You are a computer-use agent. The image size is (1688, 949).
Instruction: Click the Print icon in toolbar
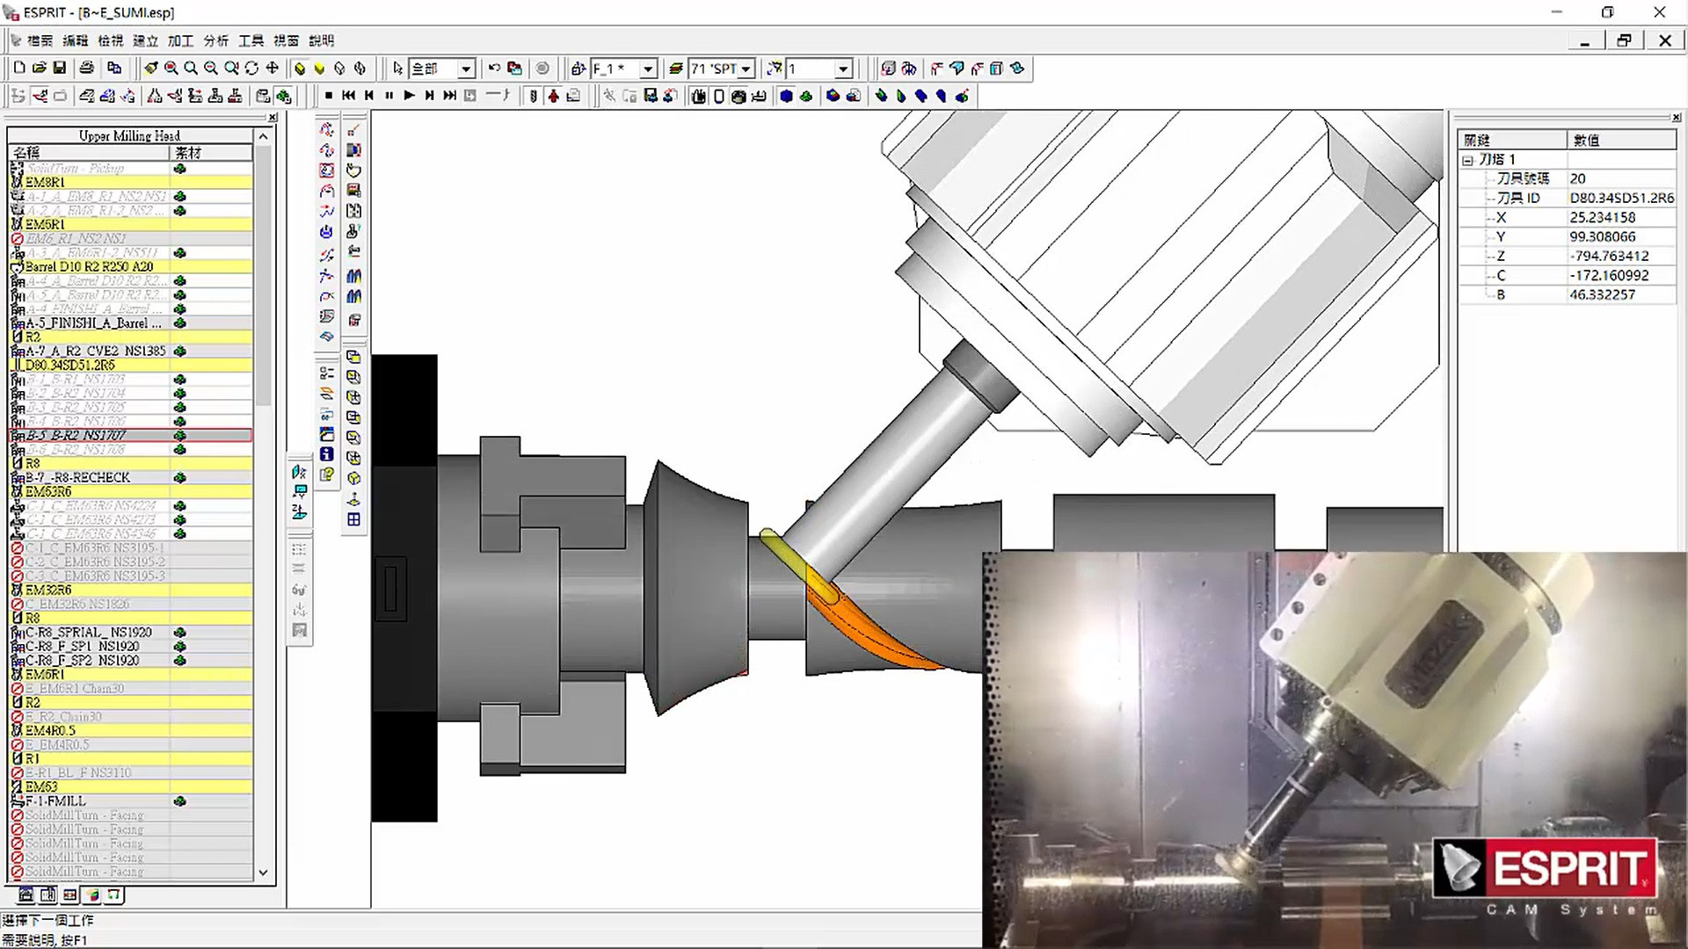coord(86,68)
